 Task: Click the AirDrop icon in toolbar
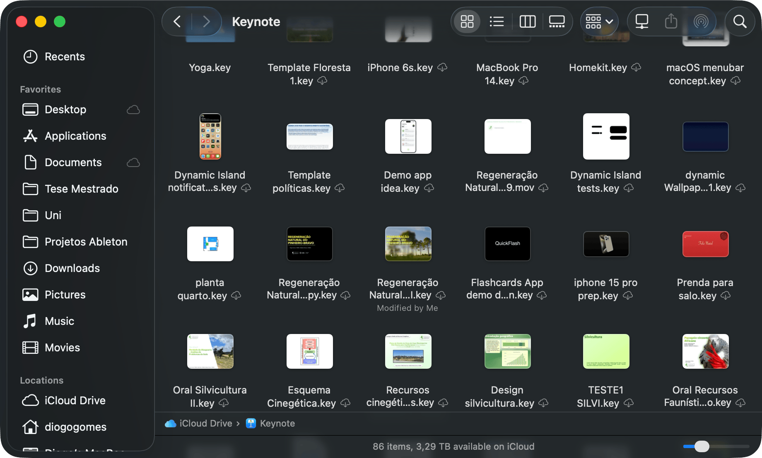coord(701,21)
